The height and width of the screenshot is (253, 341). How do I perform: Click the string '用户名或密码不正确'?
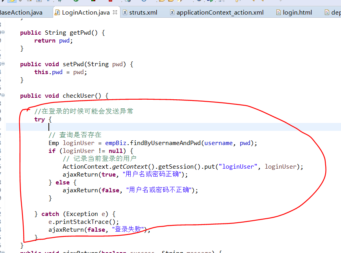(x=159, y=190)
